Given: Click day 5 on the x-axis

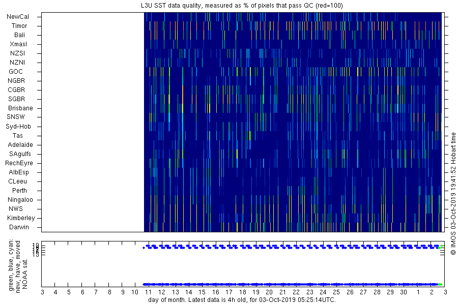Looking at the screenshot, I should click(69, 292).
